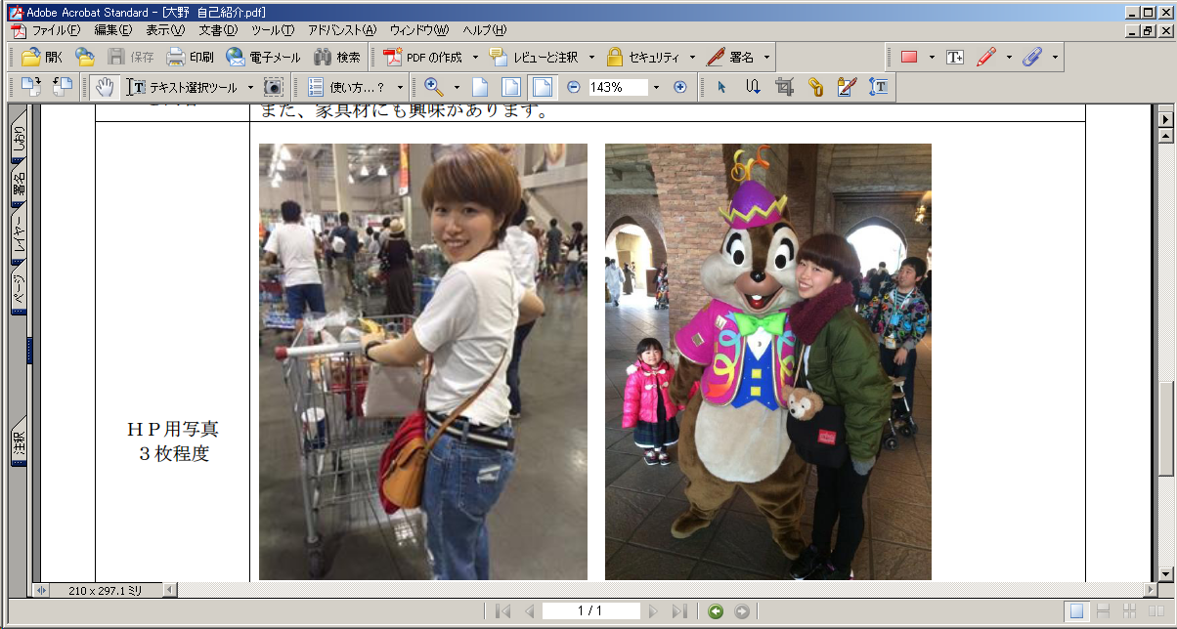Switch to Continuous Facing layout
The width and height of the screenshot is (1177, 629).
[x=1130, y=611]
